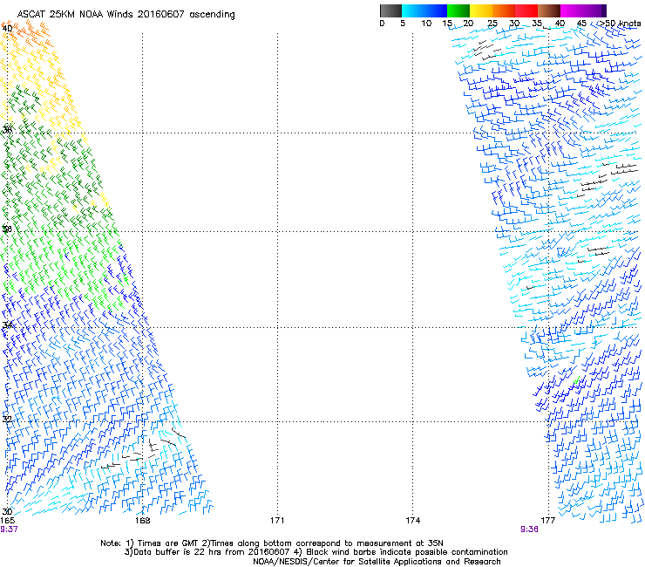
Task: Click the blue 5-15 knots legend segment
Action: [424, 10]
